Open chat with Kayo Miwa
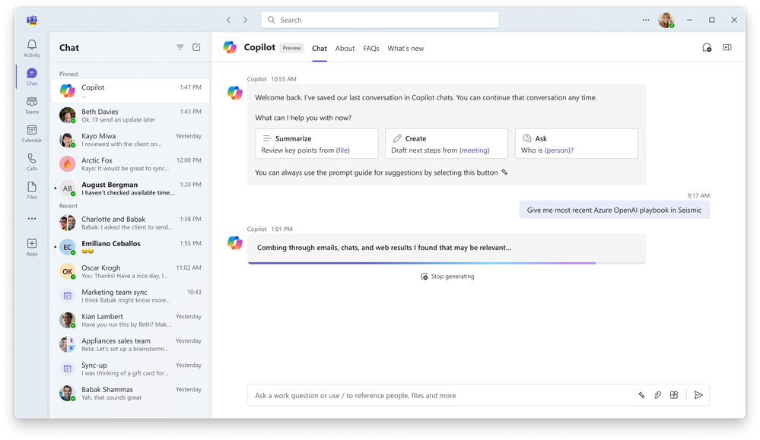This screenshot has height=440, width=760. point(130,139)
